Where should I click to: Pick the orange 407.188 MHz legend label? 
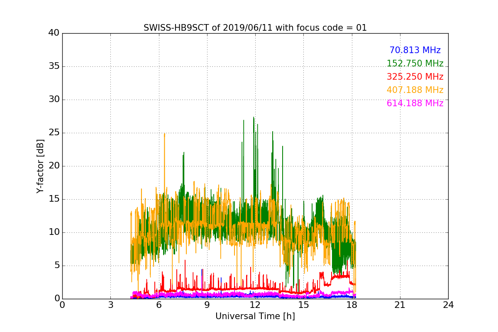tap(415, 90)
